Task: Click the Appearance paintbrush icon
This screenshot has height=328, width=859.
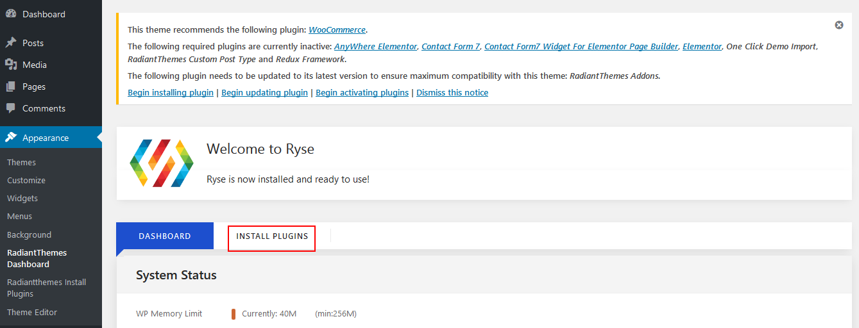Action: (11, 138)
